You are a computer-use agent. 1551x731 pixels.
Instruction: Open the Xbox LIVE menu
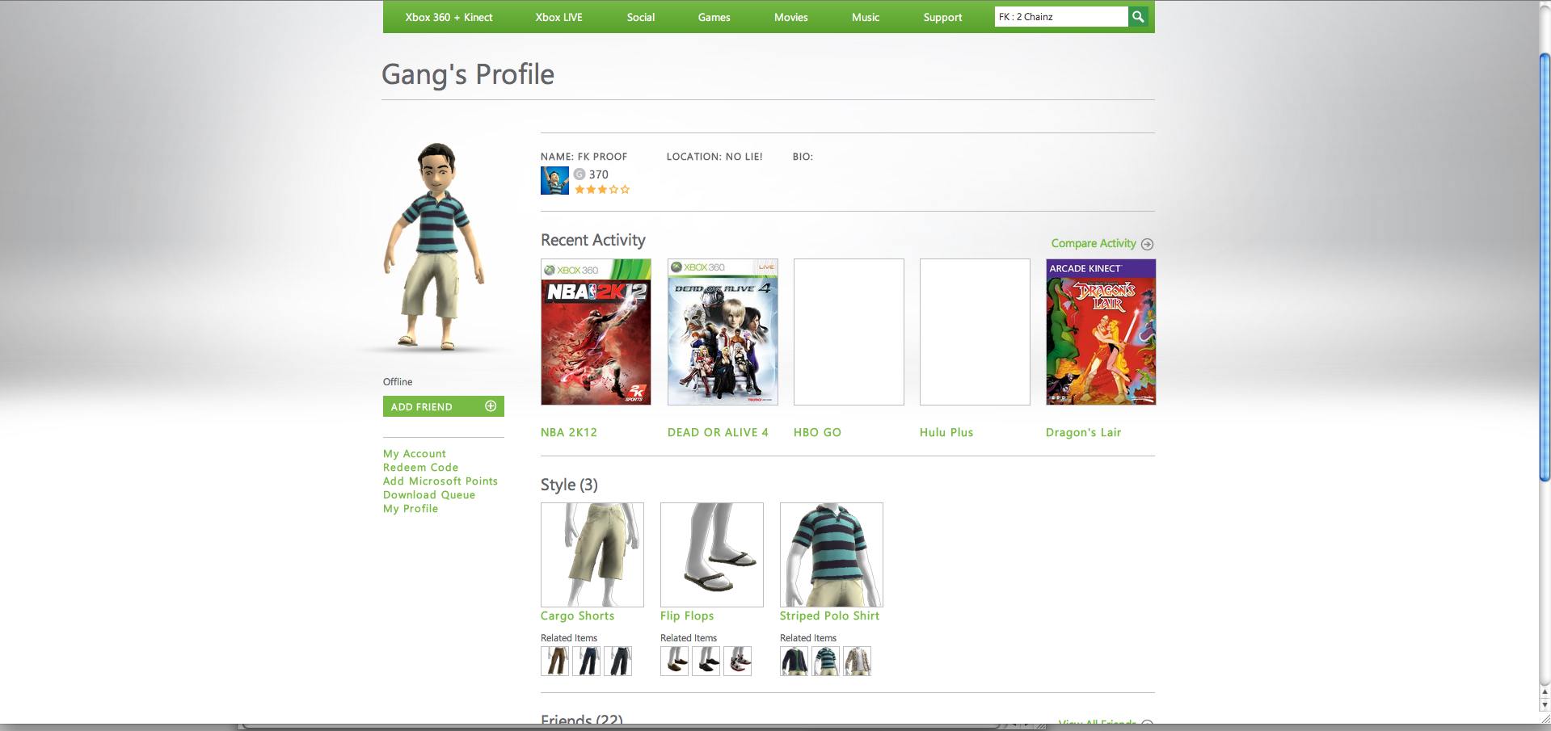coord(558,17)
